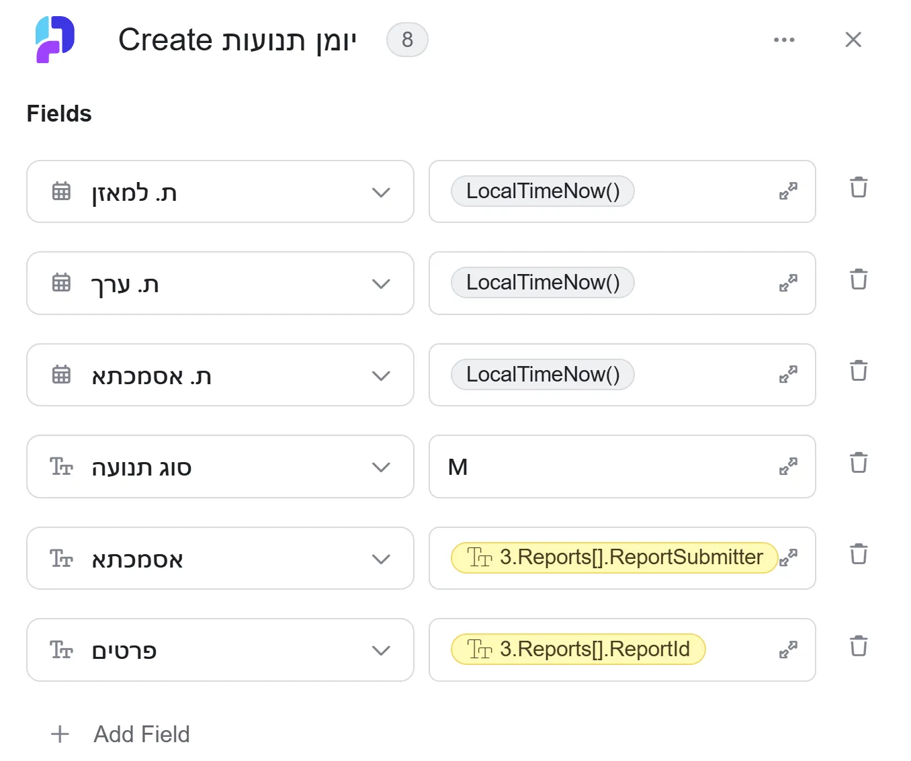Delete the סוג תנועה field row
Screen dimensions: 911x761
pyautogui.click(x=859, y=463)
